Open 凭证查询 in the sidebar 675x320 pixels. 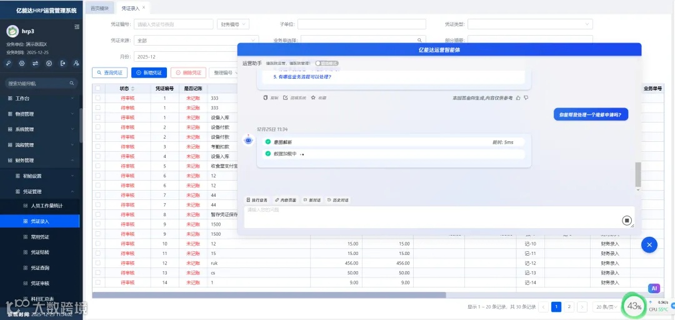point(40,268)
